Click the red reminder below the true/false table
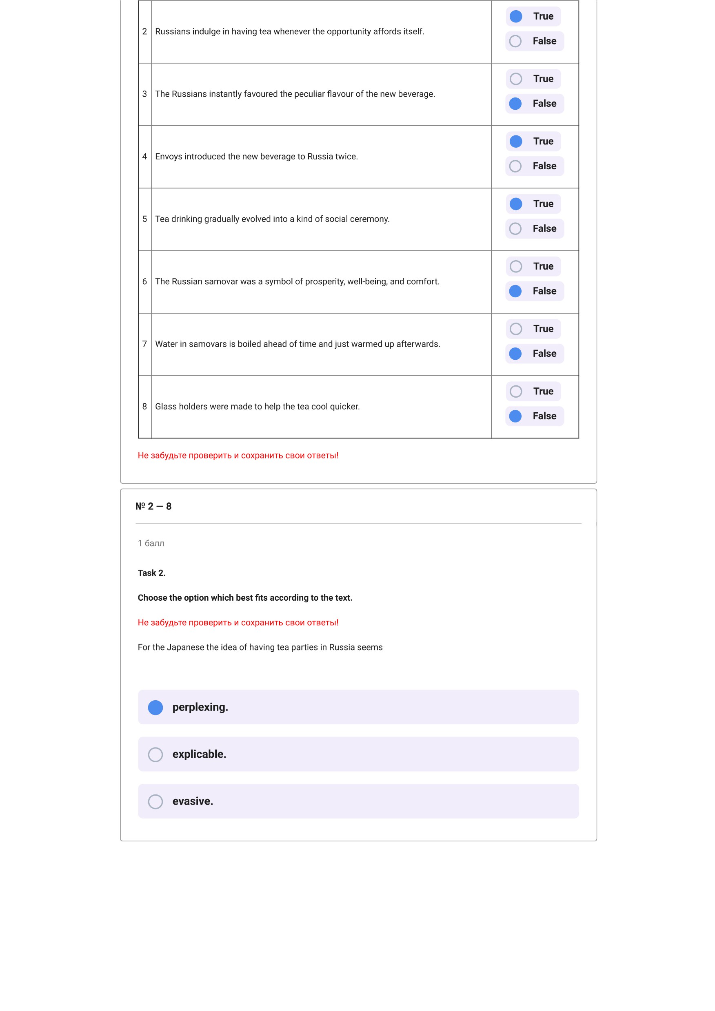Image resolution: width=715 pixels, height=1011 pixels. (x=238, y=455)
